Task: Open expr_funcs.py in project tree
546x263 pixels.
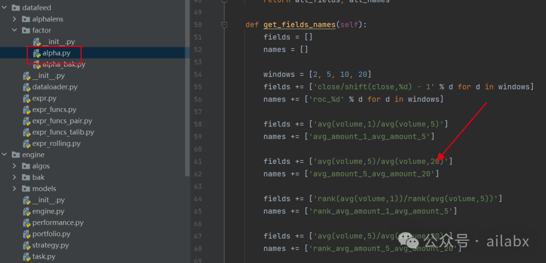Action: (54, 110)
